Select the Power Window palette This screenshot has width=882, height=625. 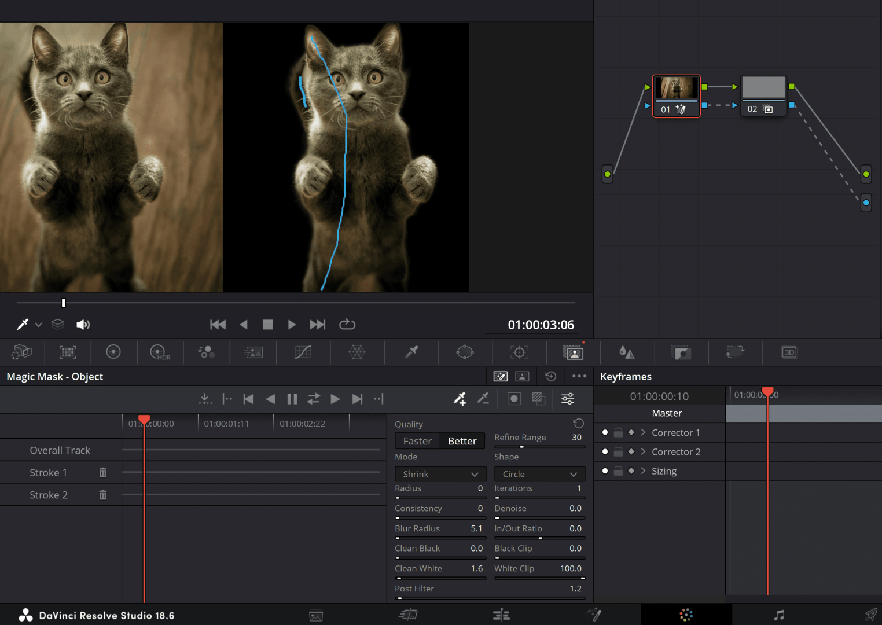pyautogui.click(x=465, y=352)
